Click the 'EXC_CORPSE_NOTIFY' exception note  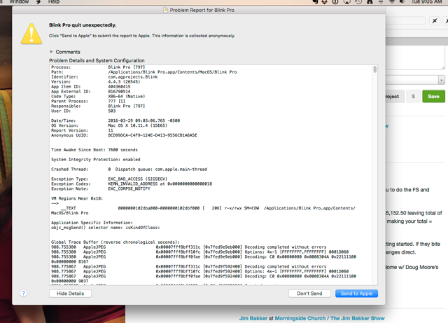pyautogui.click(x=129, y=188)
